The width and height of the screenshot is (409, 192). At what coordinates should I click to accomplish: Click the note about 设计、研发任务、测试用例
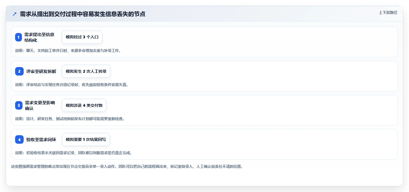coord(70,119)
